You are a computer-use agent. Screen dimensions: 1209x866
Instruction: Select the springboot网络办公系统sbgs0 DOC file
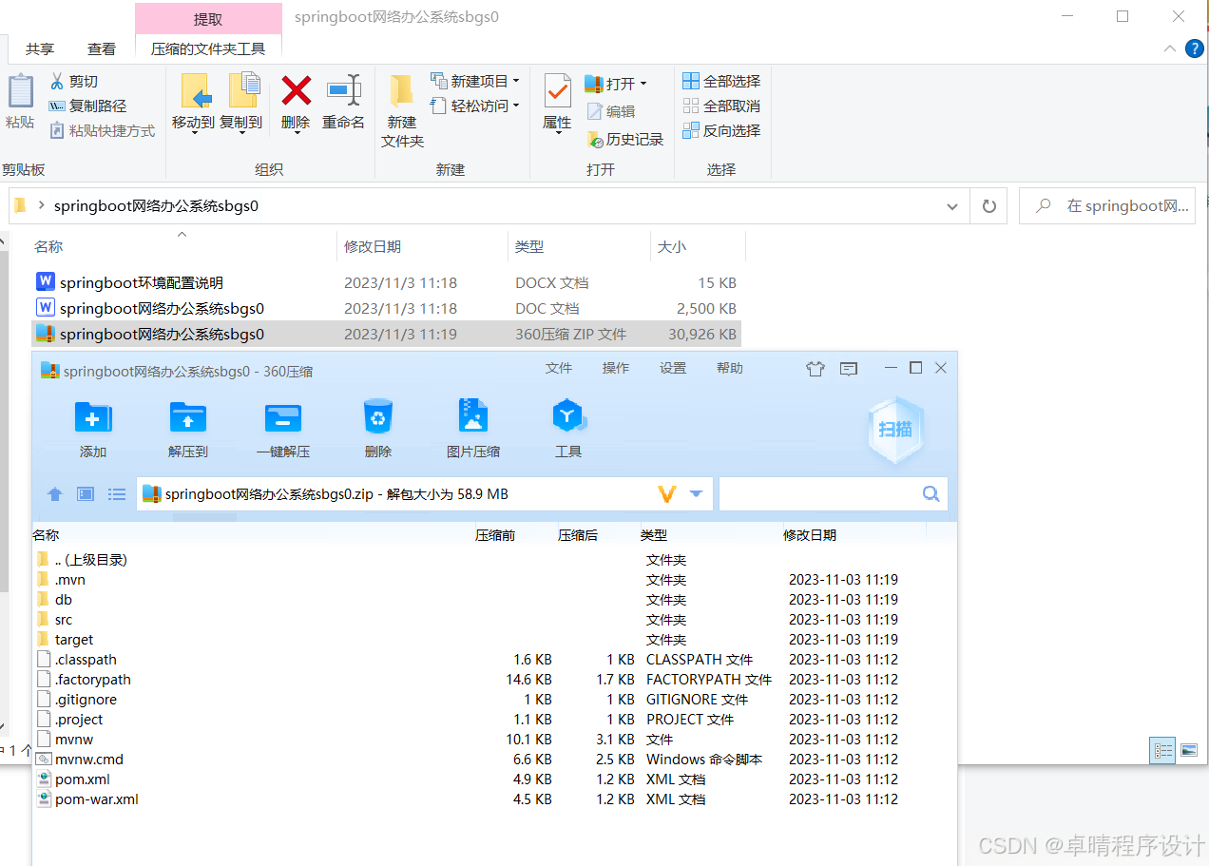(x=386, y=309)
